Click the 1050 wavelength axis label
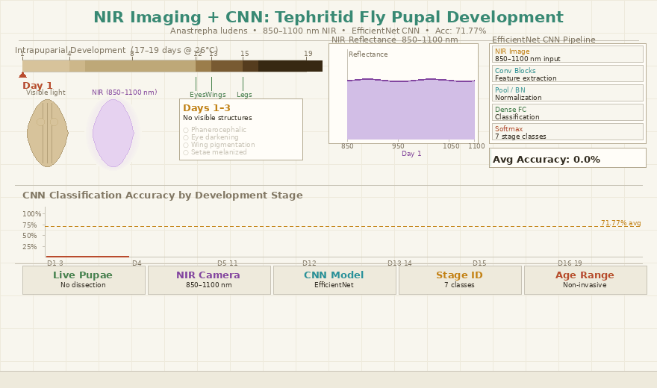Screen dimensions: 657x388 pos(451,146)
